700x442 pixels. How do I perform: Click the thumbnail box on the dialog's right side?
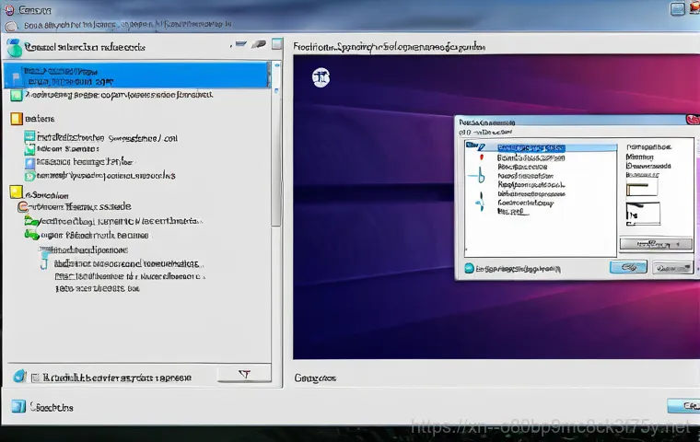pos(643,214)
